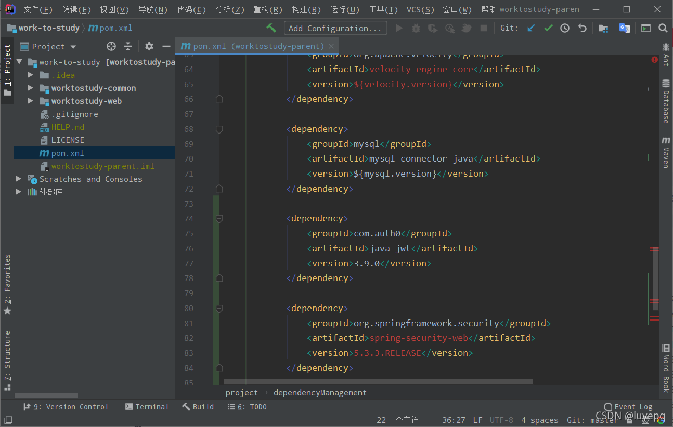
Task: Open the 文件(F) menu
Action: click(x=38, y=9)
